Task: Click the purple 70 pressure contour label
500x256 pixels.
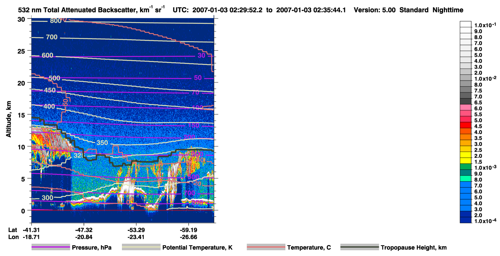Action: [195, 92]
